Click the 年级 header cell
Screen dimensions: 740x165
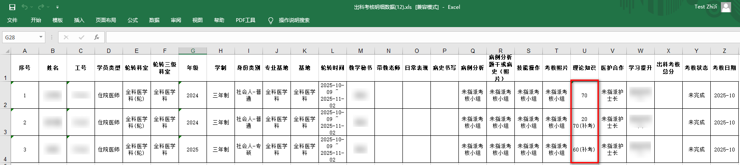(x=193, y=68)
